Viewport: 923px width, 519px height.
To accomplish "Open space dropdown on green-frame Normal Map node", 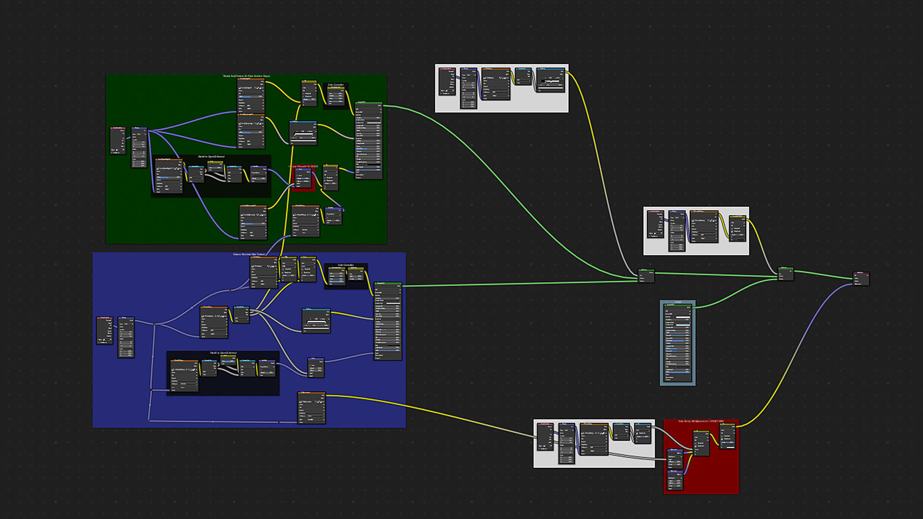I will (259, 173).
